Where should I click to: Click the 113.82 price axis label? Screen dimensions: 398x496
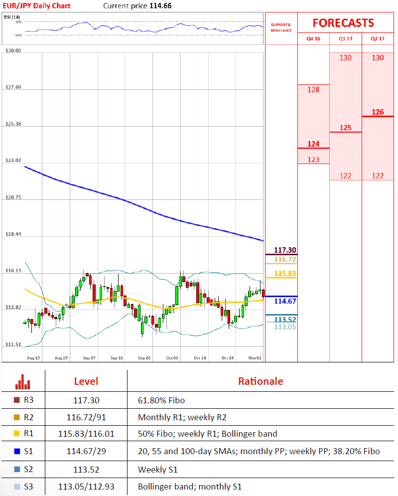pos(13,307)
